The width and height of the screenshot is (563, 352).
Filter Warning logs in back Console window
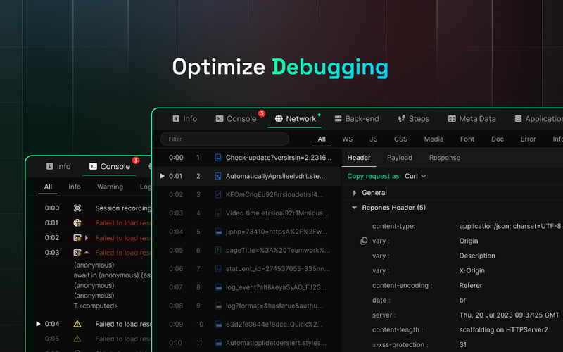coord(110,187)
